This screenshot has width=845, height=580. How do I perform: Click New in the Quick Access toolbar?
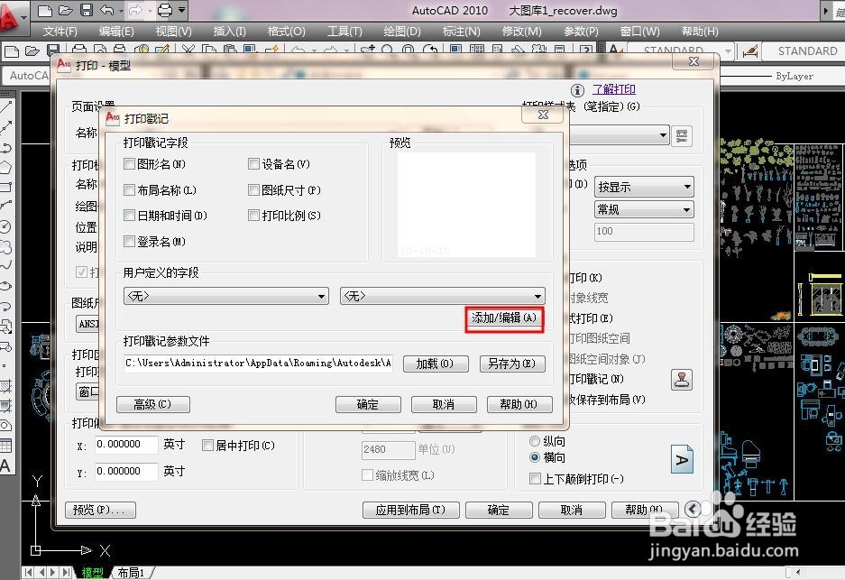46,10
